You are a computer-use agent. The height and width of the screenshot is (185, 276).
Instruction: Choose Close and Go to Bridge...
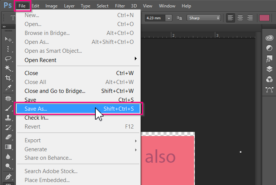point(78,91)
